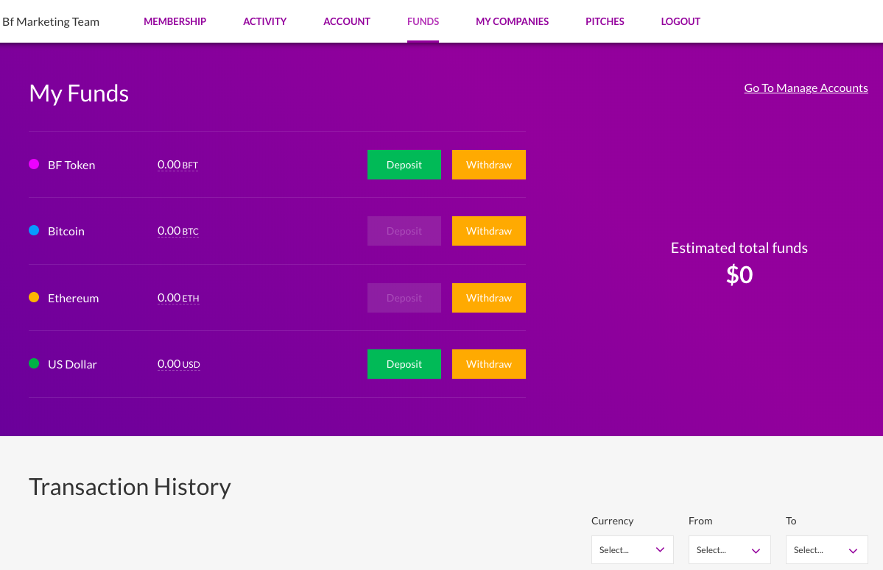Click the Ethereum label

click(x=73, y=299)
